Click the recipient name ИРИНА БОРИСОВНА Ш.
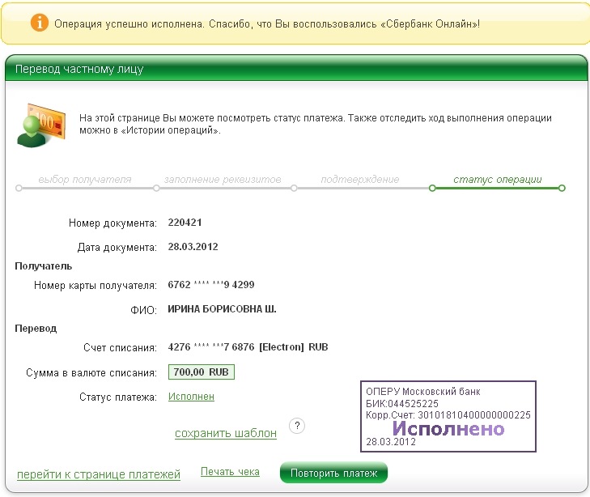Viewport: 590px width, 497px height. (227, 309)
